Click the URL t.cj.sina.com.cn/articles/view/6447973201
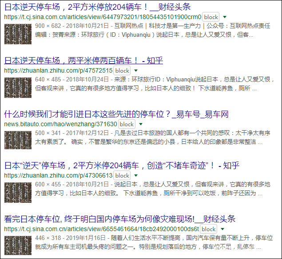 coord(103,17)
